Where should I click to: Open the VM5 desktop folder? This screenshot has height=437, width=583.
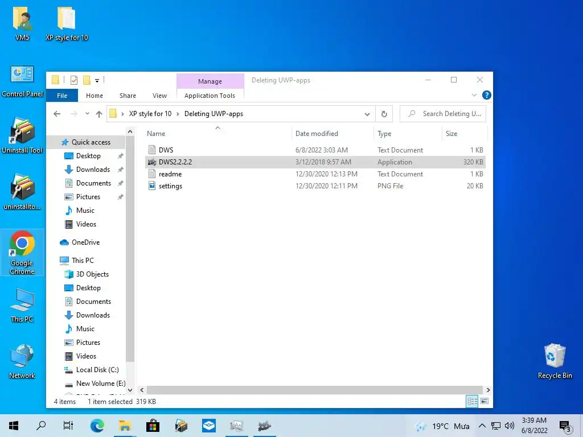click(22, 23)
